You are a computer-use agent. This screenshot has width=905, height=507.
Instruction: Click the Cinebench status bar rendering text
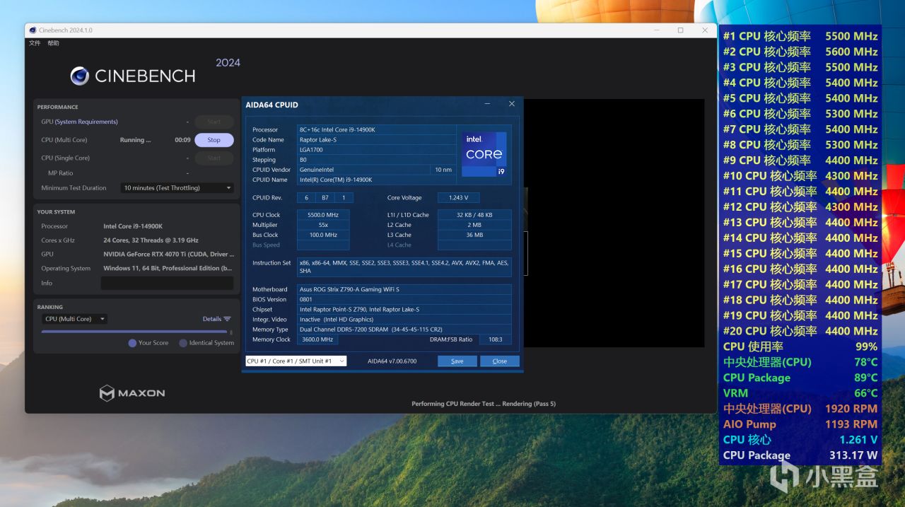484,404
